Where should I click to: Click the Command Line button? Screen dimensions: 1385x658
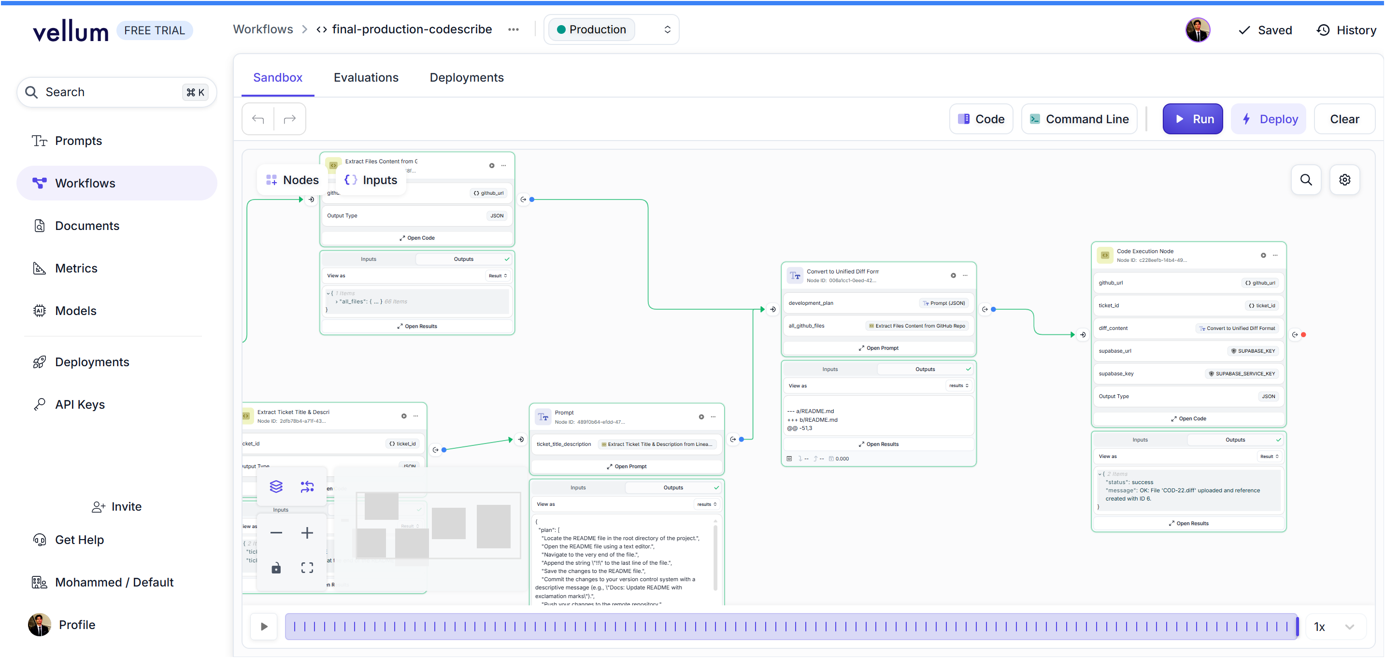pyautogui.click(x=1079, y=119)
